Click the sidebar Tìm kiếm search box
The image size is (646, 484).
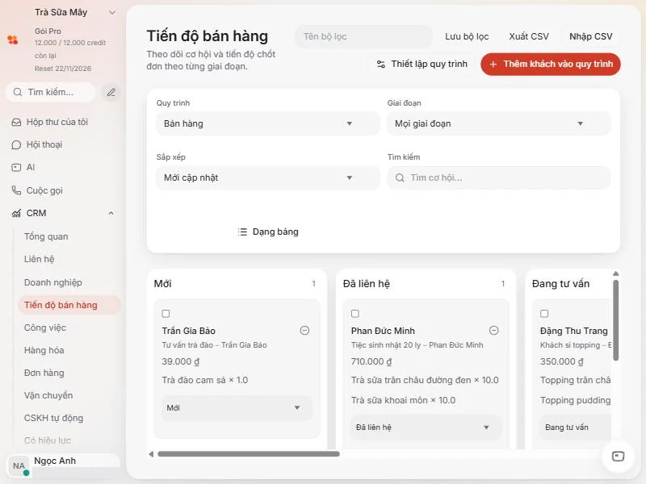coord(50,92)
